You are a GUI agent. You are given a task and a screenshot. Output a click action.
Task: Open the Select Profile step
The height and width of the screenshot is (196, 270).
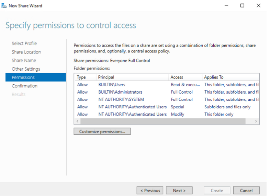(x=24, y=44)
